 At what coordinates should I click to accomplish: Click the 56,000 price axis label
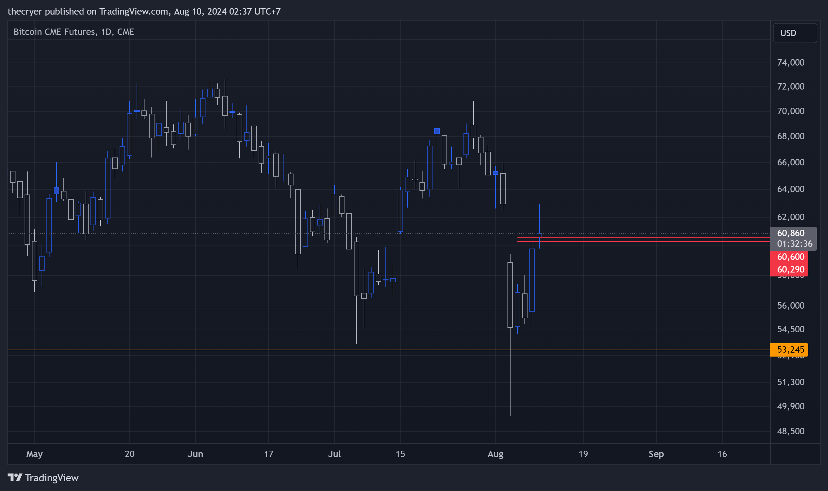pyautogui.click(x=791, y=305)
